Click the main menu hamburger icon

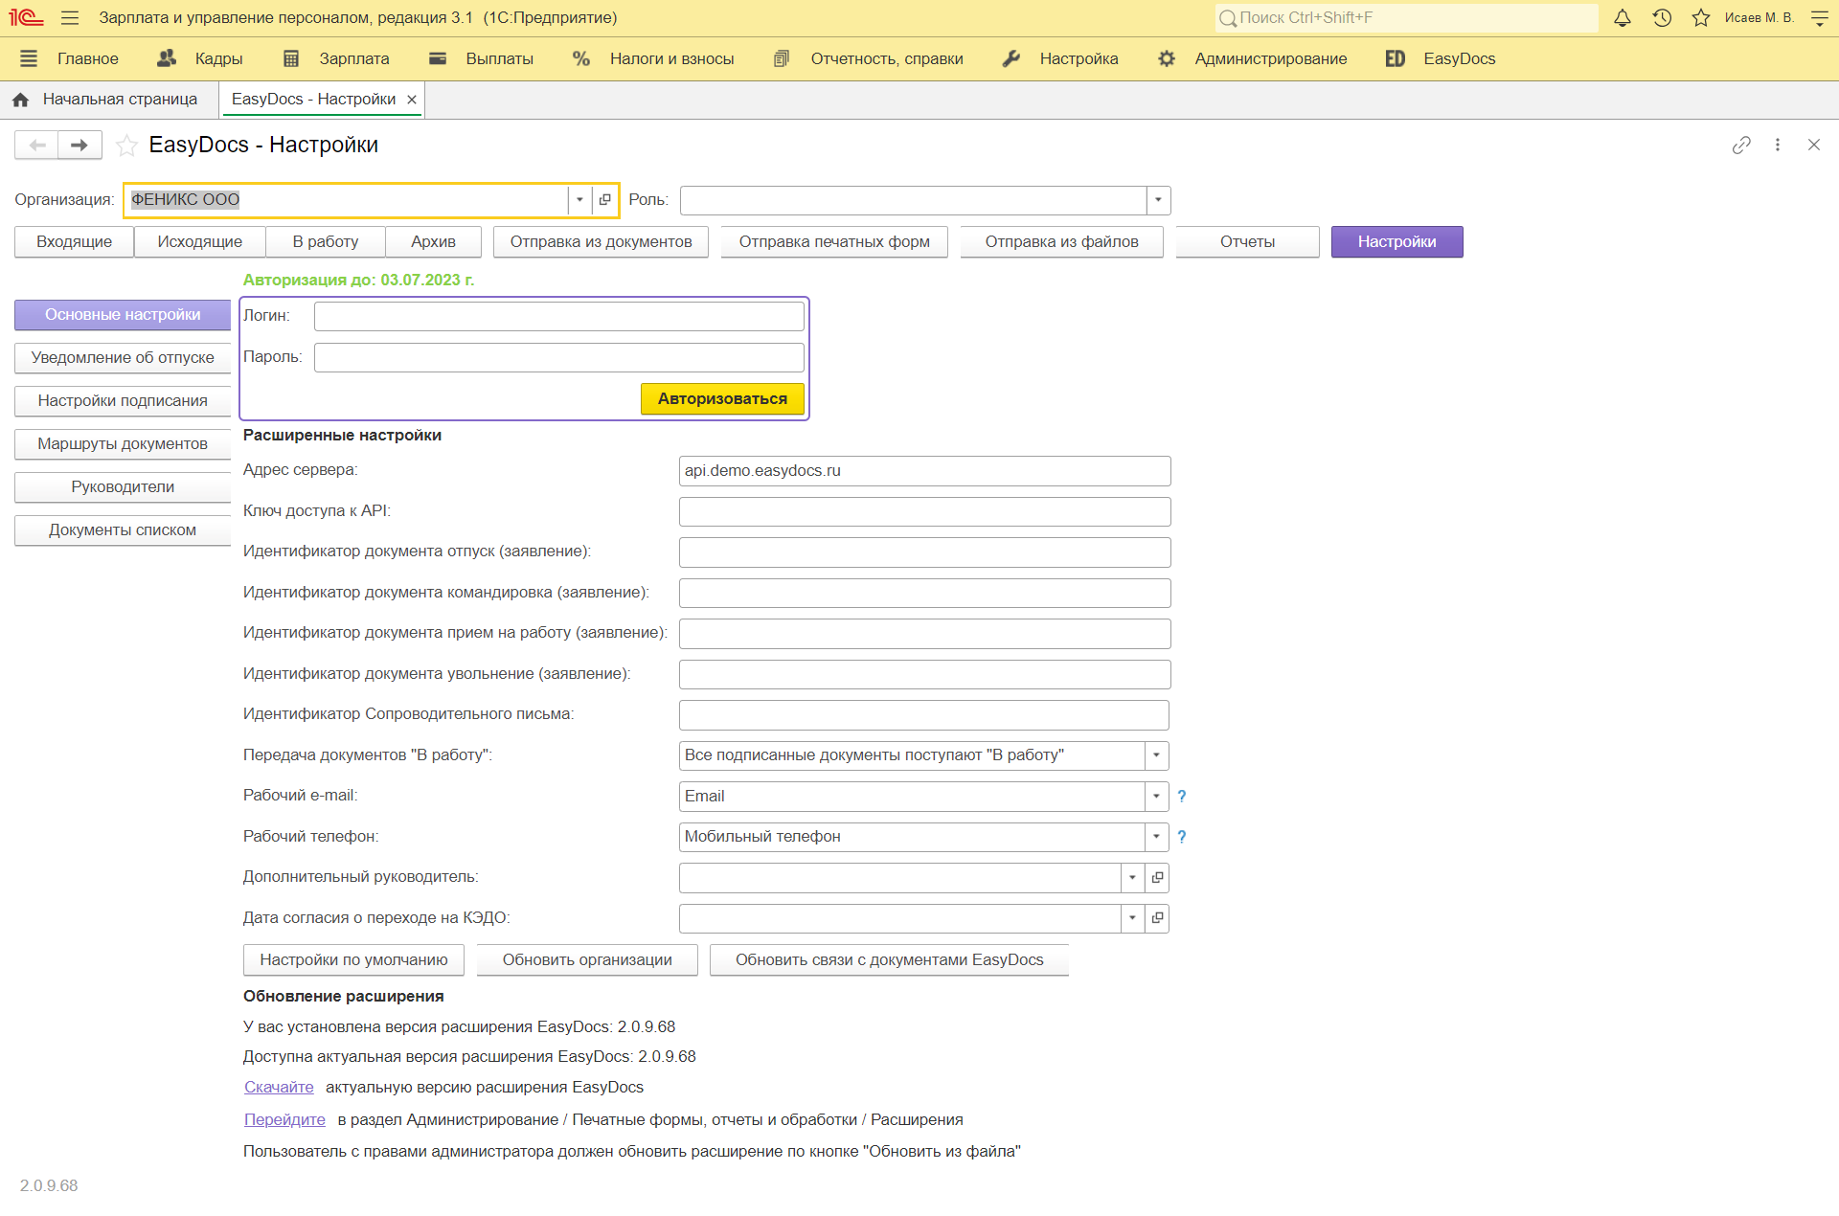pyautogui.click(x=70, y=17)
